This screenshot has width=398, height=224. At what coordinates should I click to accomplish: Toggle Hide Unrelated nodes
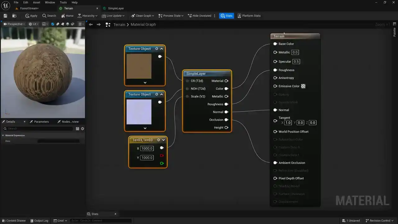[x=199, y=16]
